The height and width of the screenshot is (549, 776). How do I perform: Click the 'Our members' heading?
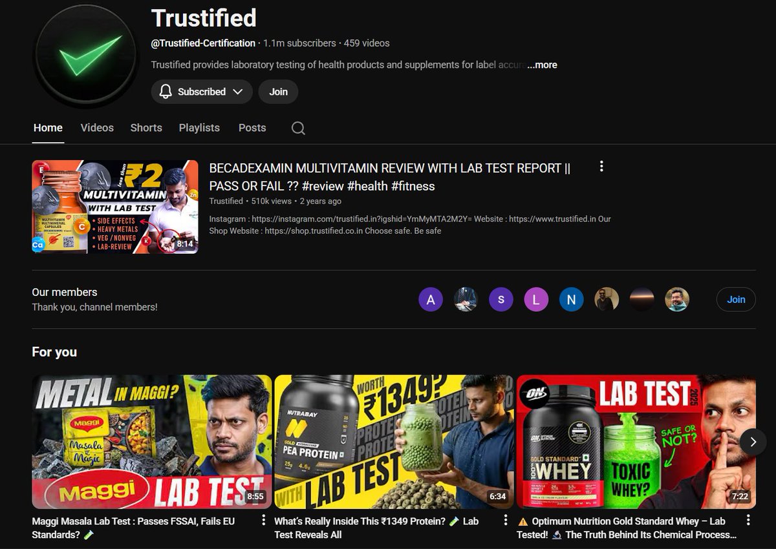(x=65, y=292)
